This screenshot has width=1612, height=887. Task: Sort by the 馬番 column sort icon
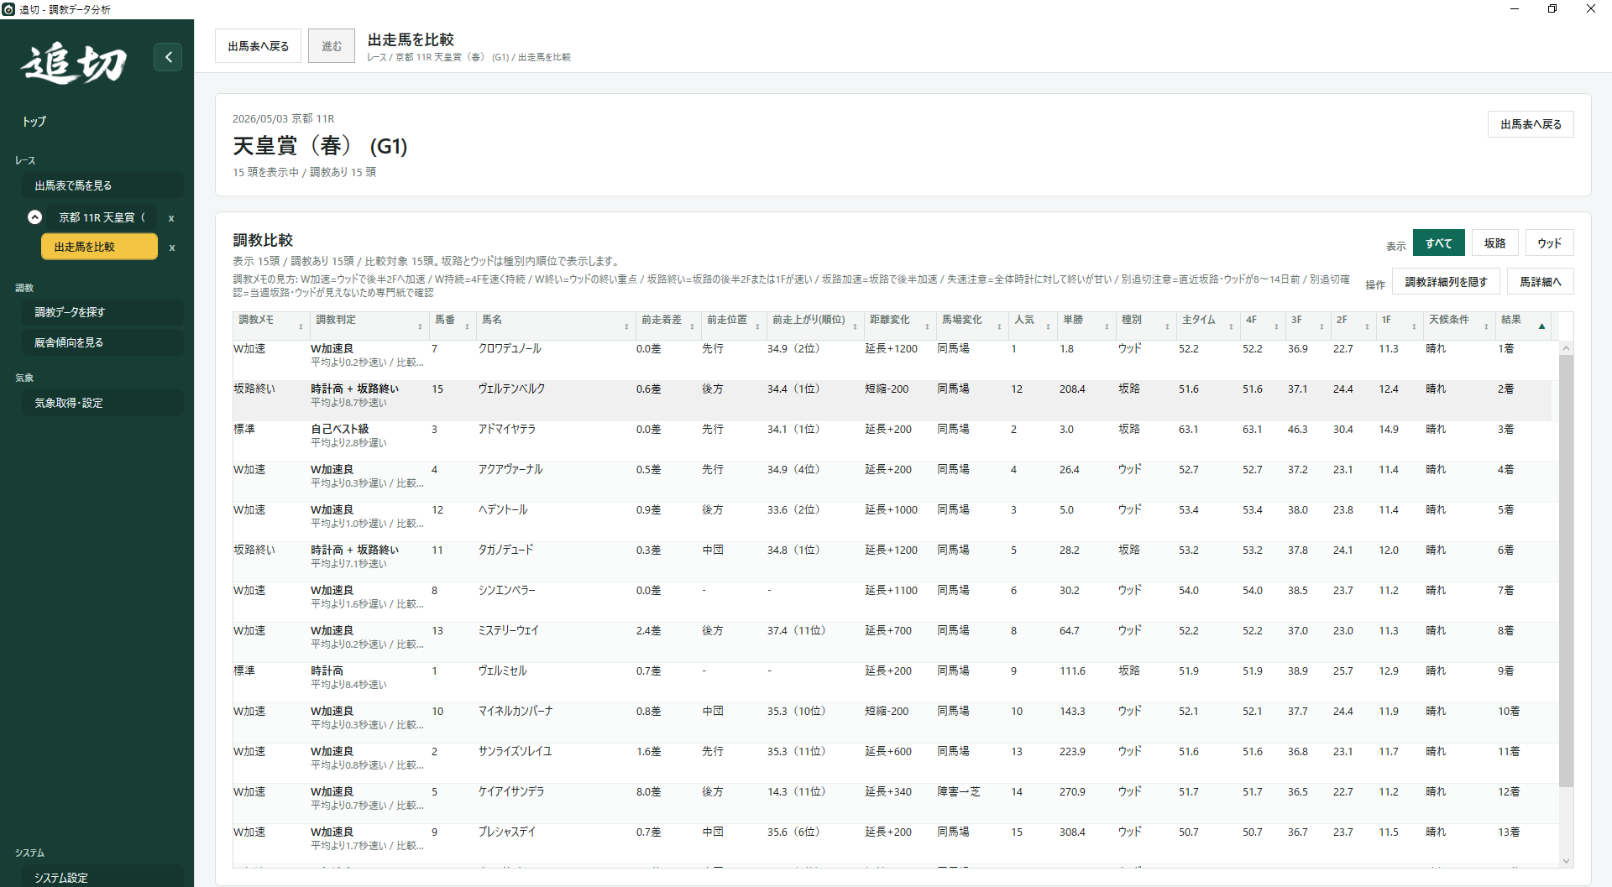point(467,326)
